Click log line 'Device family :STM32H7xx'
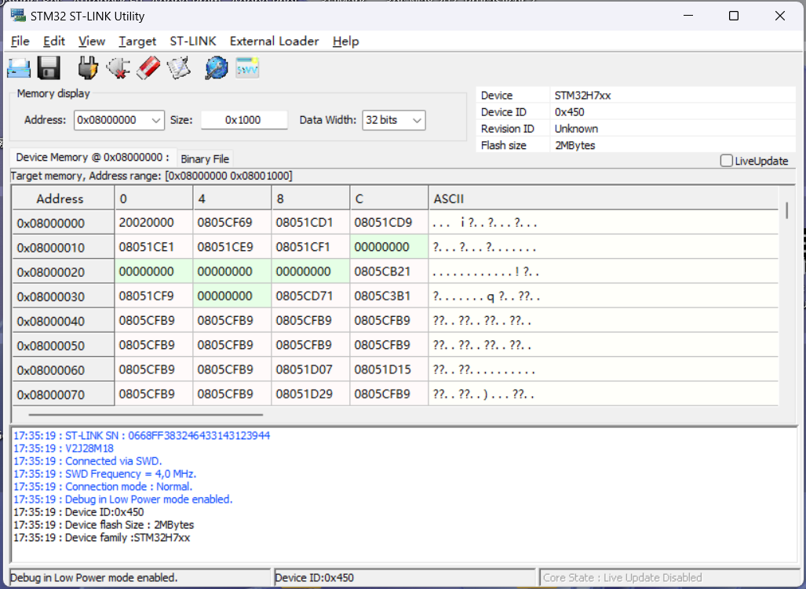This screenshot has width=806, height=589. (x=102, y=538)
